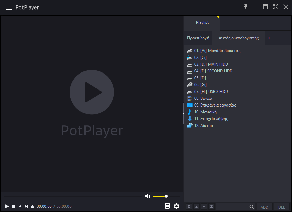Click the film icon next to Βίντεο
This screenshot has width=292, height=212.
(x=189, y=98)
